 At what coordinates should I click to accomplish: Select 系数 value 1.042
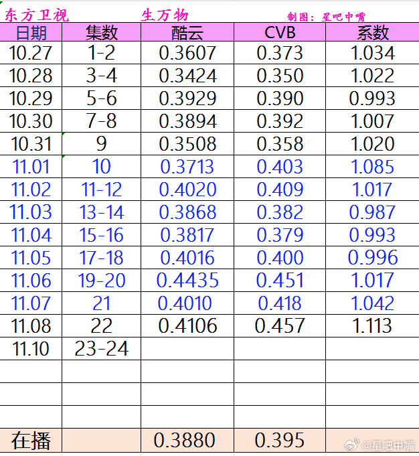coord(372,303)
